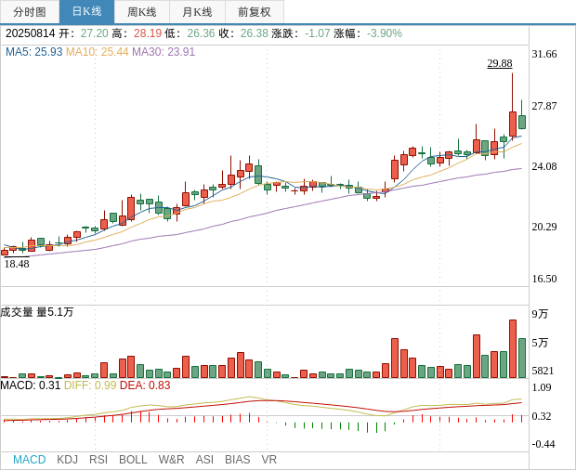This screenshot has width=576, height=470.
Task: Click the 前复权 adjustment tab
Action: (x=255, y=12)
